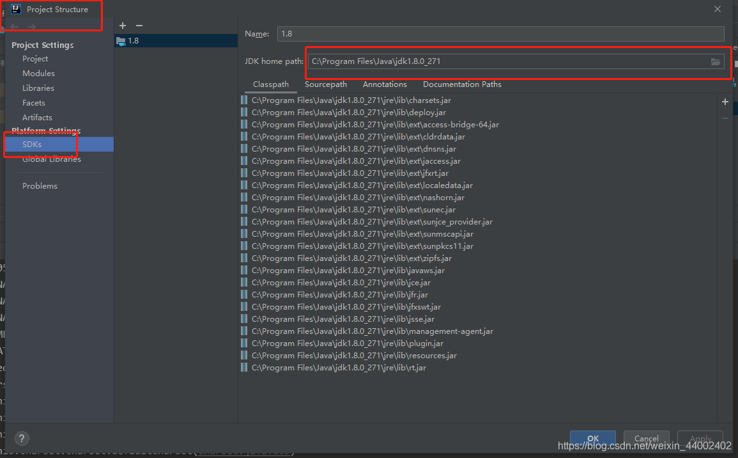The image size is (738, 458).
Task: Open help using the question mark icon
Action: pos(22,438)
